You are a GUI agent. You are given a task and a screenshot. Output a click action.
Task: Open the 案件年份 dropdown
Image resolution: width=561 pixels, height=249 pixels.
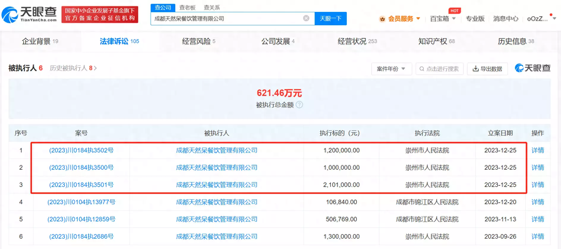(391, 69)
